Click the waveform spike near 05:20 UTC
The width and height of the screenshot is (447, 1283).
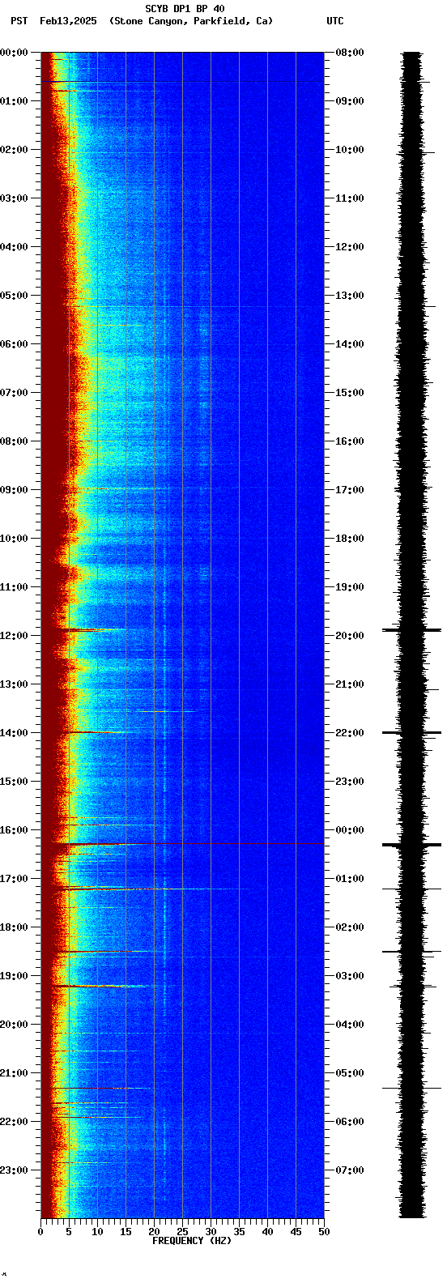pyautogui.click(x=411, y=1088)
